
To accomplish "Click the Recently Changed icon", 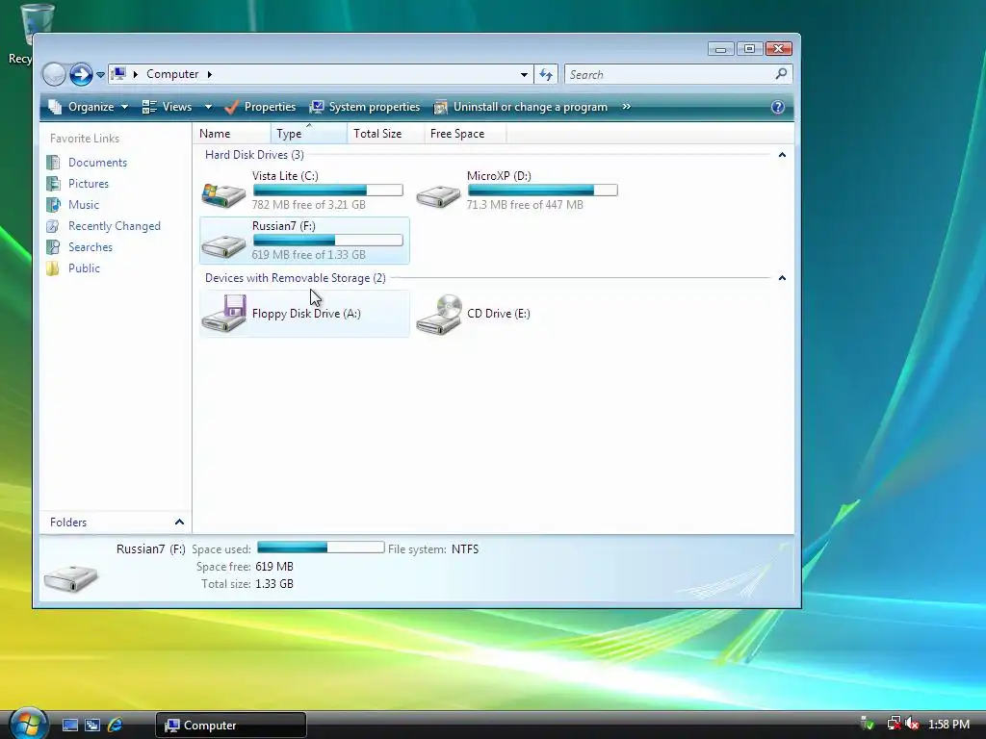I will pos(54,226).
